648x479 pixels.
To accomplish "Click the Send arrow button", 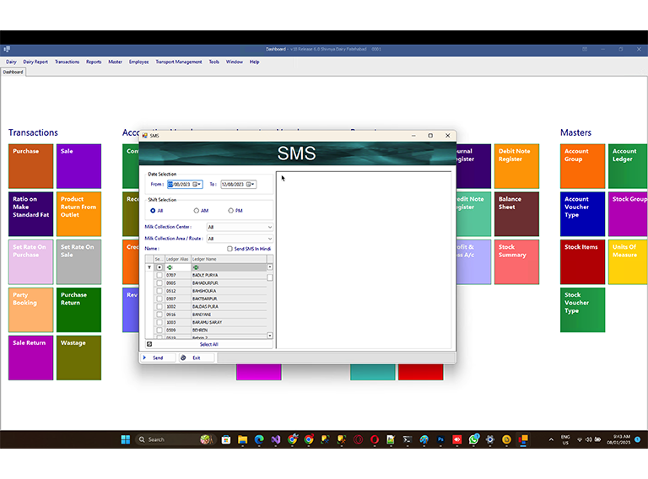I will (x=157, y=358).
